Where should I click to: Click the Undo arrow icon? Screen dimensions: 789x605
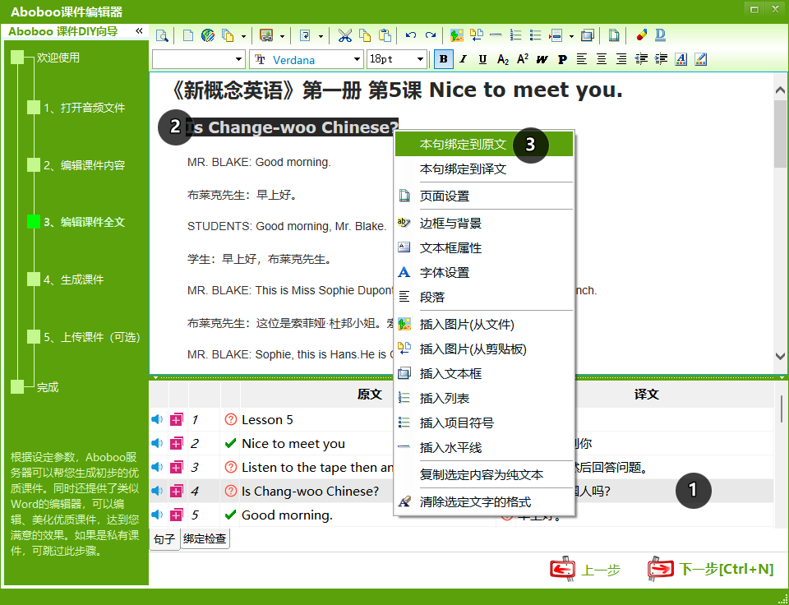410,35
